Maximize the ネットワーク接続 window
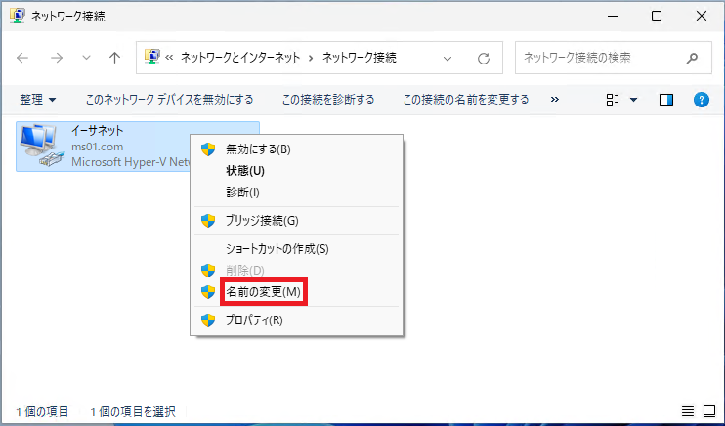725x426 pixels. pyautogui.click(x=656, y=17)
